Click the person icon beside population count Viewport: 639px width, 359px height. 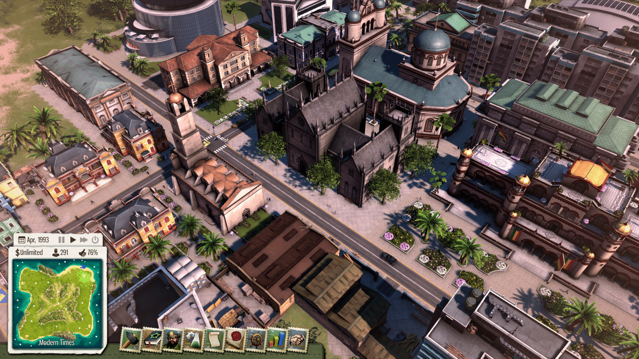pos(55,252)
